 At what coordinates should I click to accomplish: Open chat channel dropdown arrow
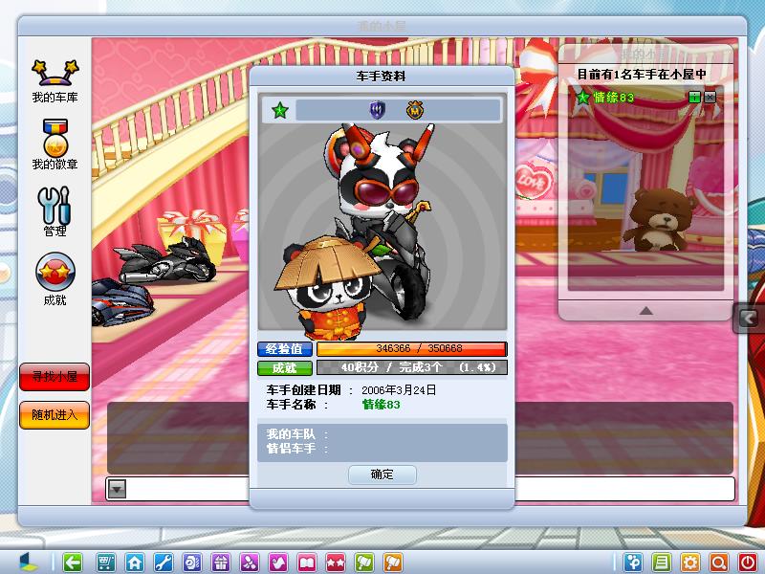(x=117, y=488)
